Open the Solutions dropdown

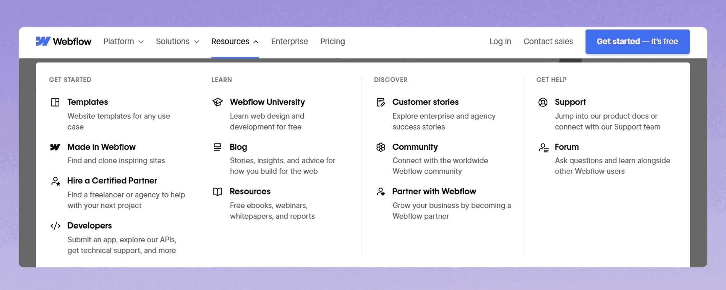(x=177, y=41)
